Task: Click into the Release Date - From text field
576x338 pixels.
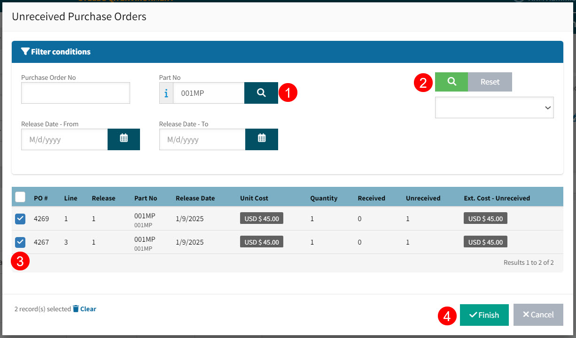Action: click(x=64, y=139)
